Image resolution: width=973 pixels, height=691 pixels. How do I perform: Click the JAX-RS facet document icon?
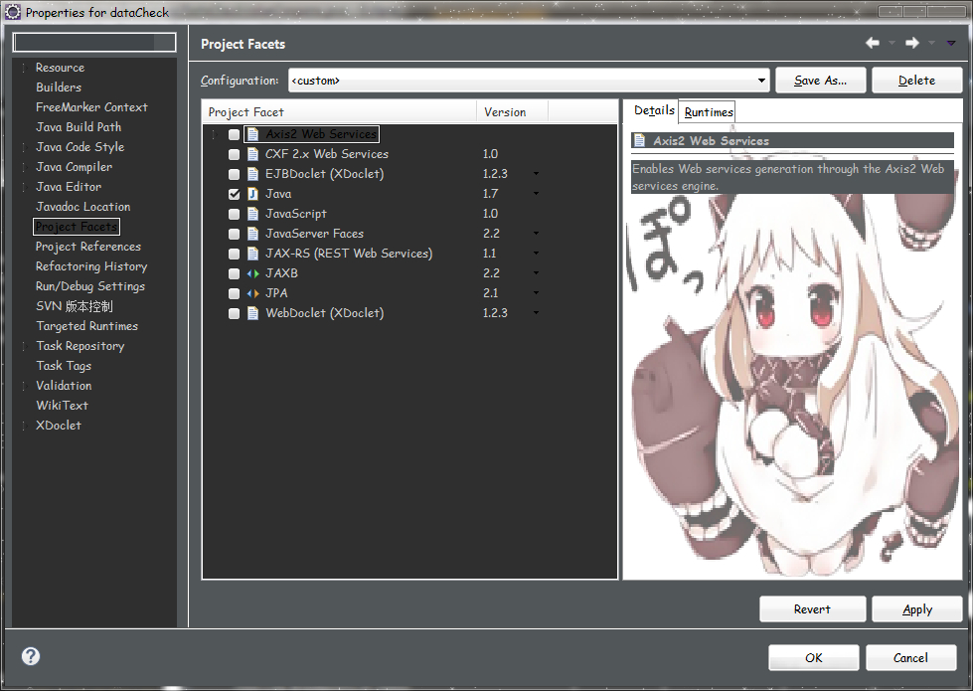pyautogui.click(x=252, y=254)
